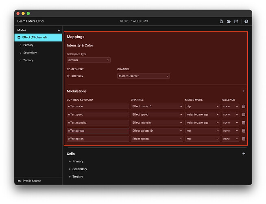
Task: Change merge mode of effectpalette row
Action: (x=203, y=131)
